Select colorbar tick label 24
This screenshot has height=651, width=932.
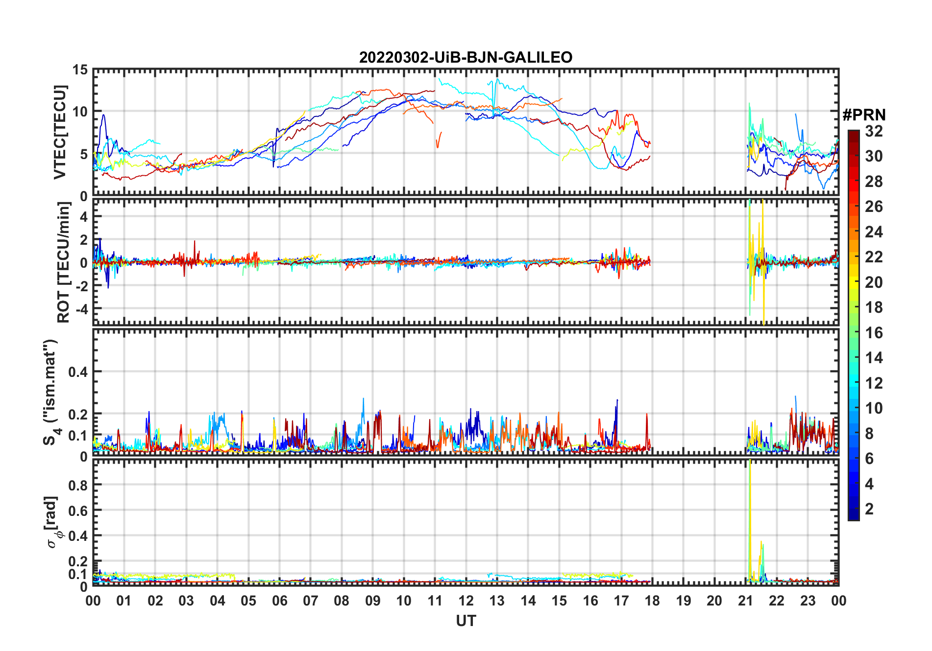874,232
